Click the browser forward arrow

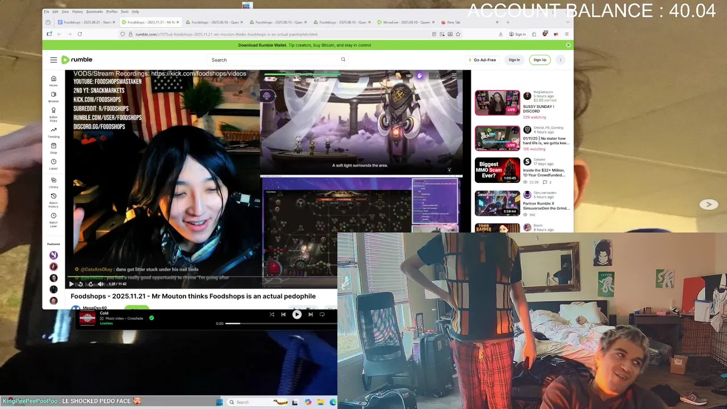coord(69,34)
